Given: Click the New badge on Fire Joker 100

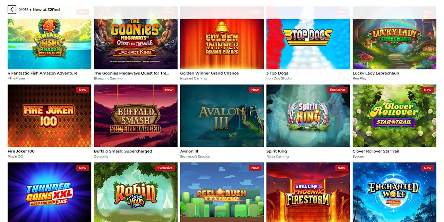Looking at the screenshot, I should (x=83, y=90).
